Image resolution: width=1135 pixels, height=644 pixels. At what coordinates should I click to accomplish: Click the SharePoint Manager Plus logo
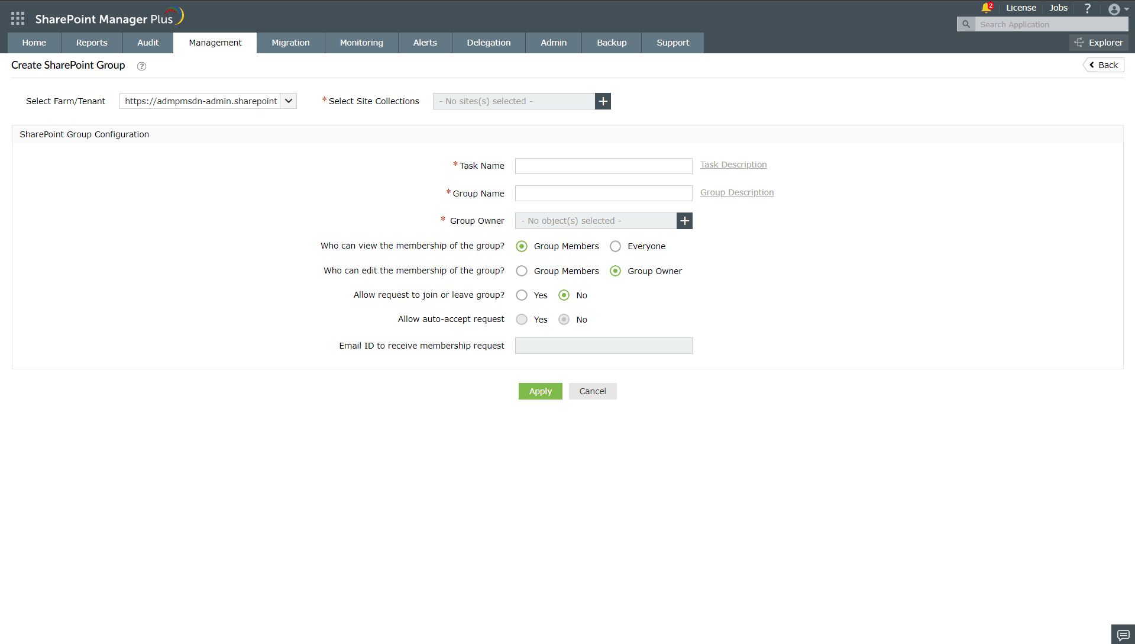click(x=109, y=18)
